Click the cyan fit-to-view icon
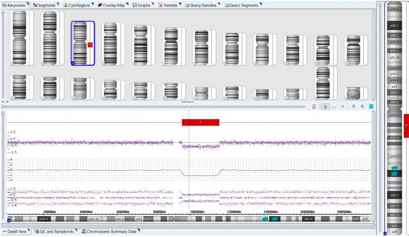The height and width of the screenshot is (237, 409). (x=371, y=106)
